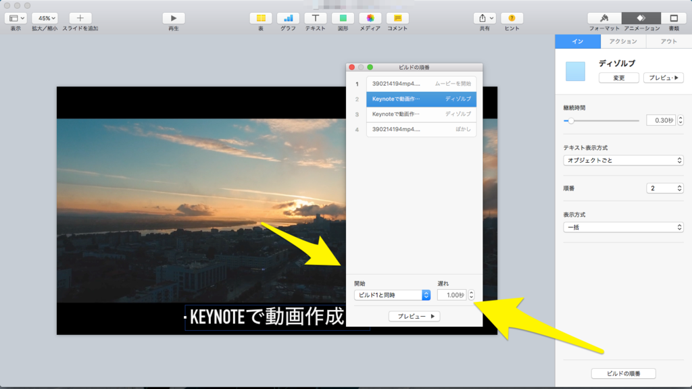Click the 変更 button for ディゾルブ effect
Screen dimensions: 692x389
619,78
